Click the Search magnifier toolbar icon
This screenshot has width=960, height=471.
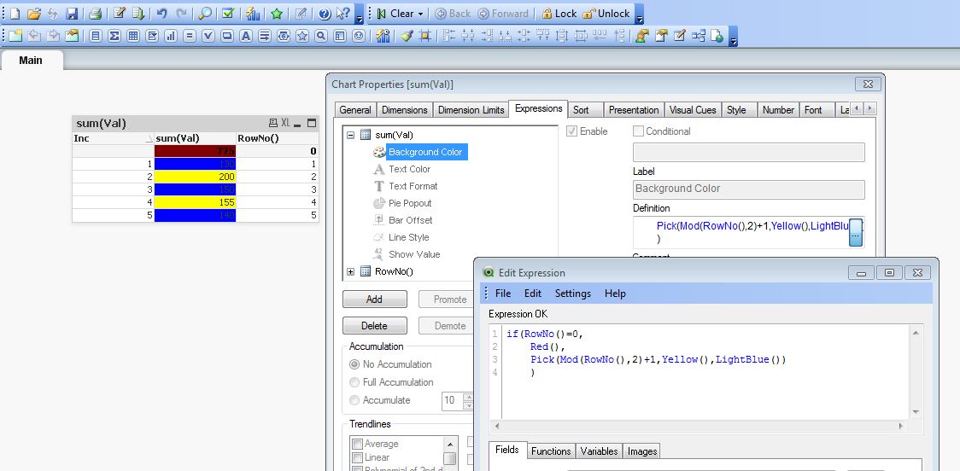(205, 14)
